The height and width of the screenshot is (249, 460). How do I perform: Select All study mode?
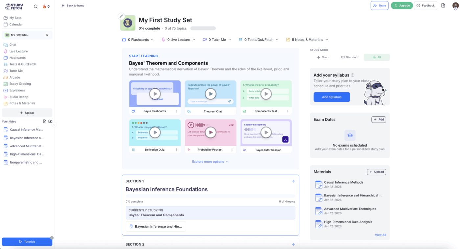point(377,57)
